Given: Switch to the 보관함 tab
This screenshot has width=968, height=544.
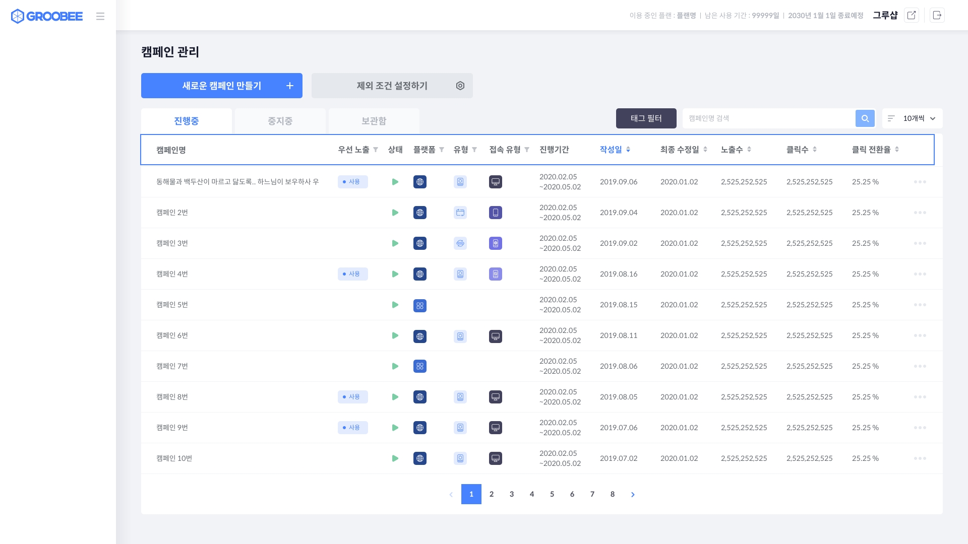Looking at the screenshot, I should [x=374, y=121].
